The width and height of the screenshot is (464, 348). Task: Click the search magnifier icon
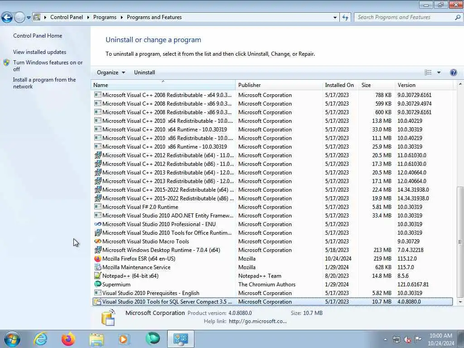click(458, 18)
